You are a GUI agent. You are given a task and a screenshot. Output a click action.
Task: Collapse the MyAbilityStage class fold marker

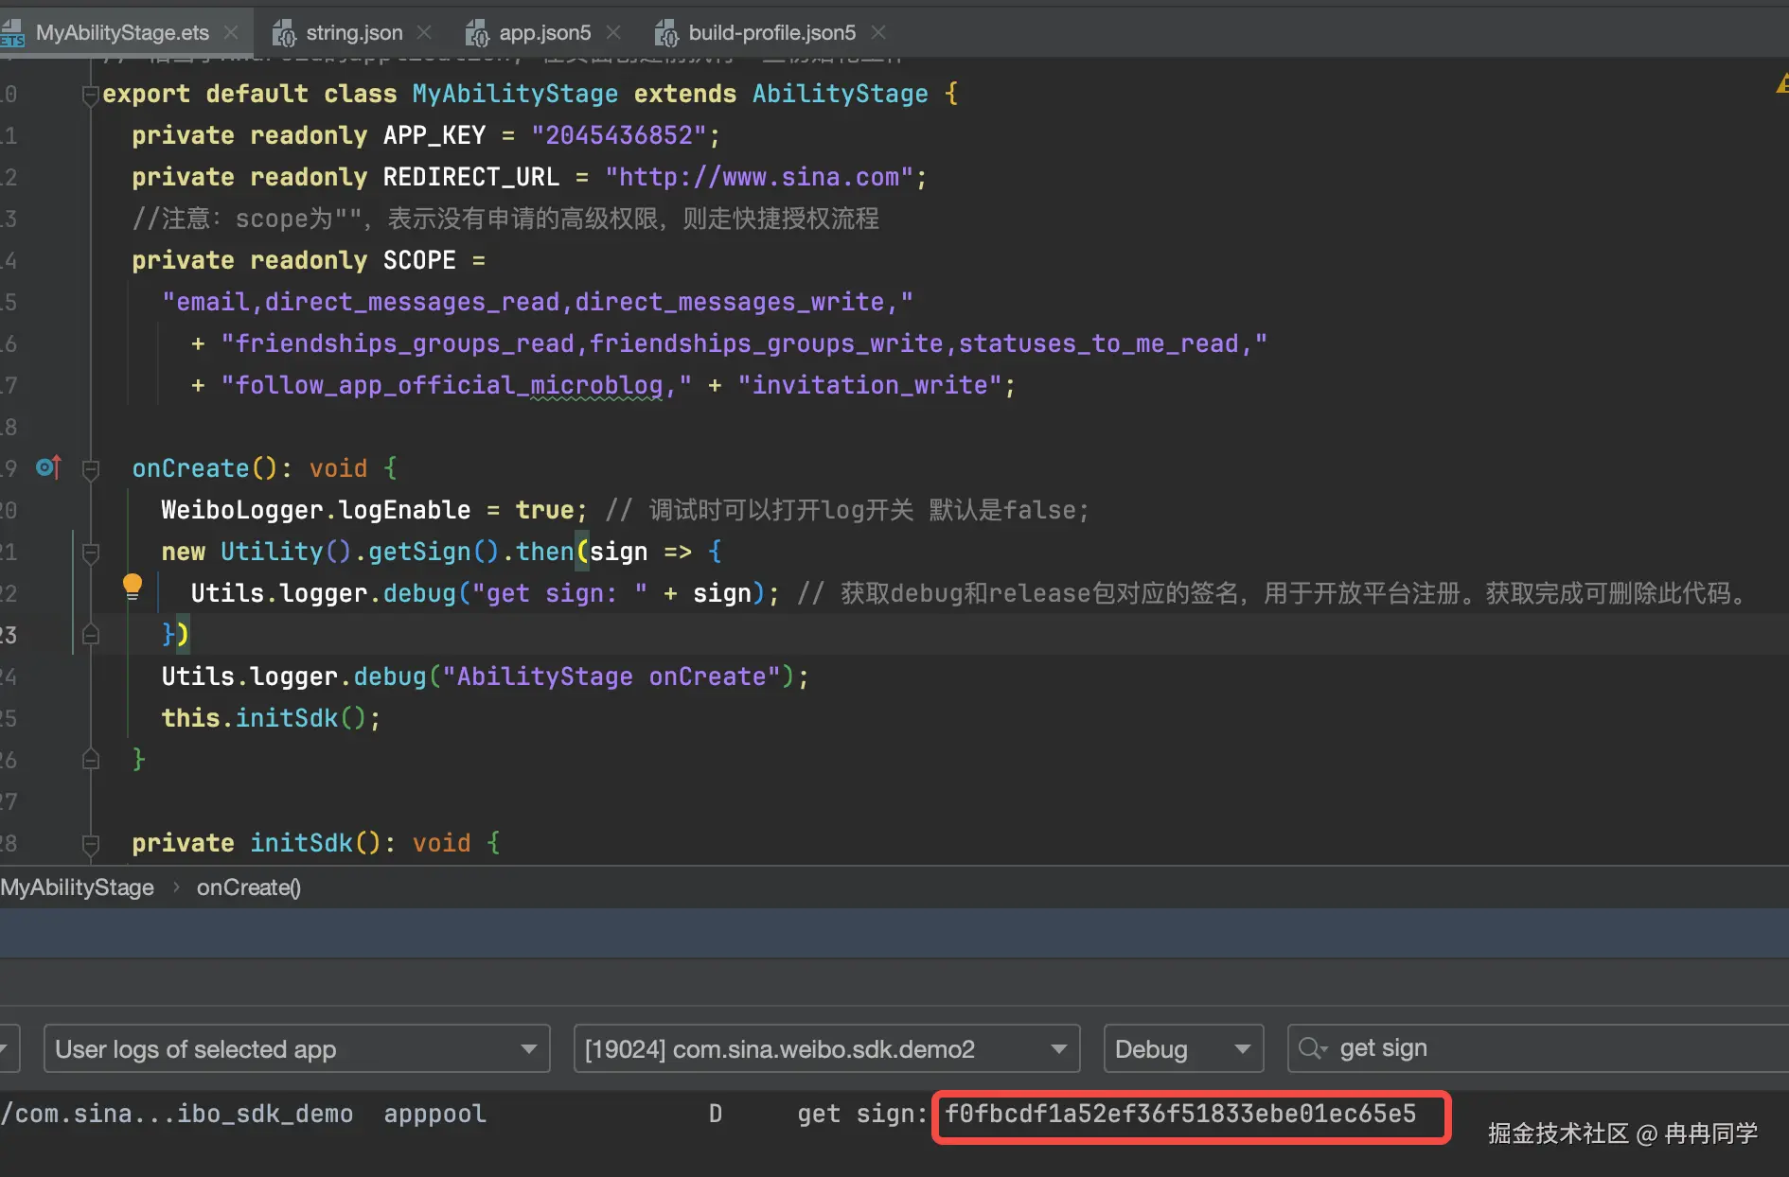point(91,95)
